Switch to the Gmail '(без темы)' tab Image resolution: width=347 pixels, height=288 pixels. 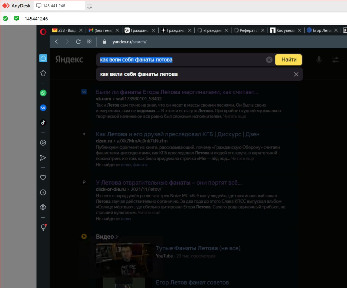(x=101, y=30)
